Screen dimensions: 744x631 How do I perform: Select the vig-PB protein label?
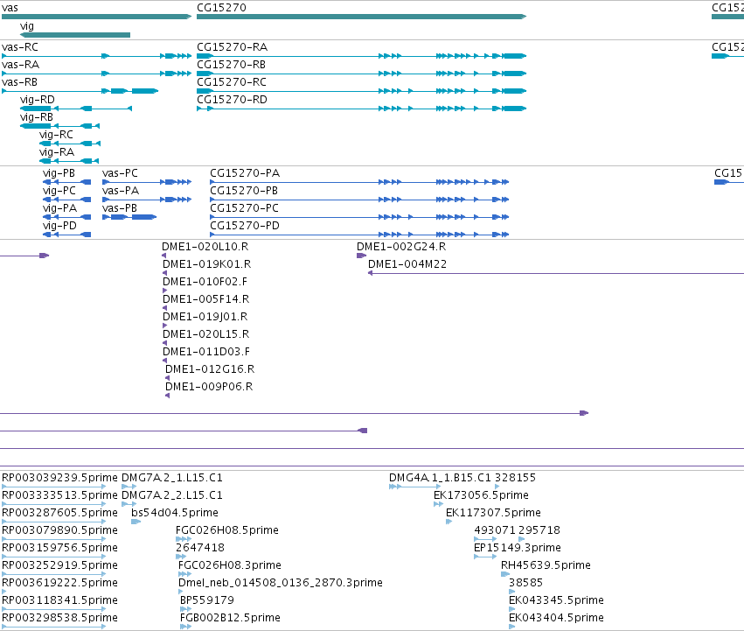point(59,173)
